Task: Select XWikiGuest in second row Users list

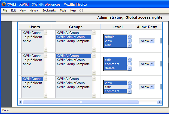Action: [x=32, y=56]
